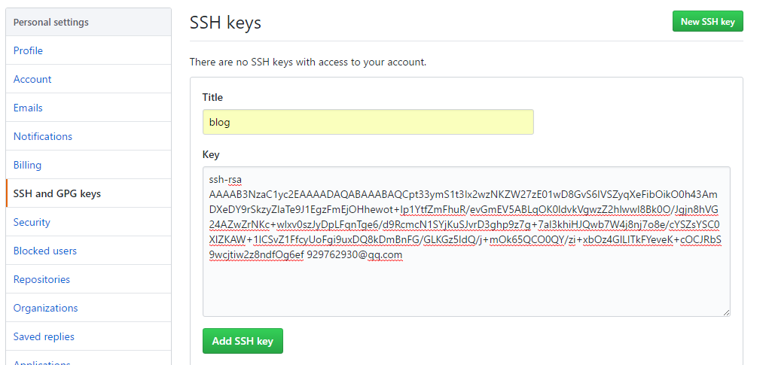Select Notifications in the sidebar
The height and width of the screenshot is (365, 769).
[x=43, y=136]
